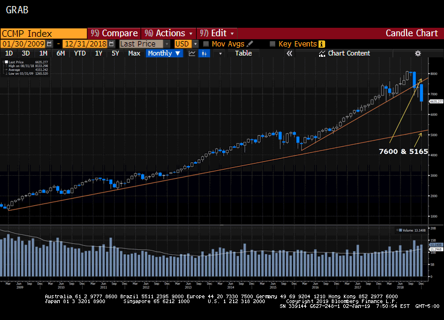This screenshot has height=320, width=444.
Task: Open the 95) Compare menu
Action: [114, 33]
